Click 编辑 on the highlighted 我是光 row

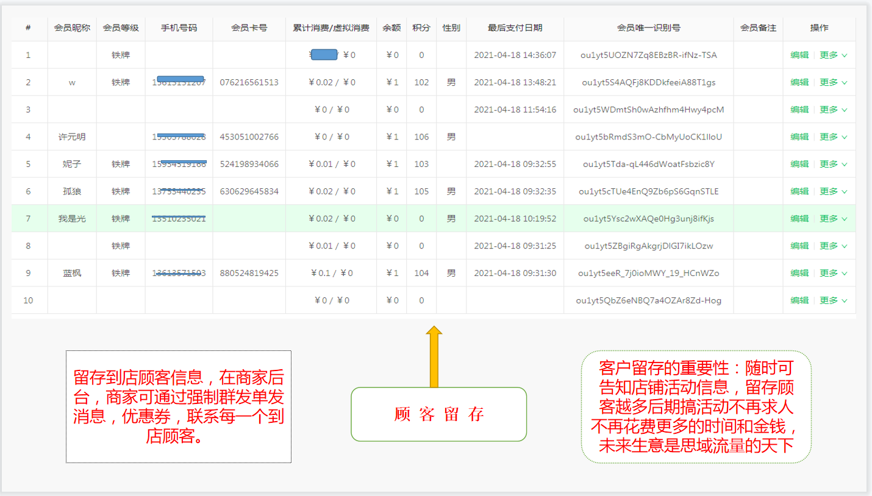click(799, 218)
